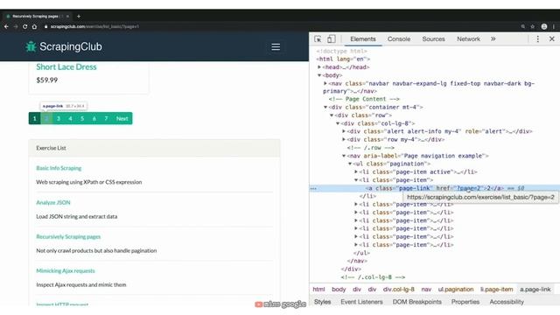Go to pagination page 7
Screen dimensions: 560x315
click(106, 119)
